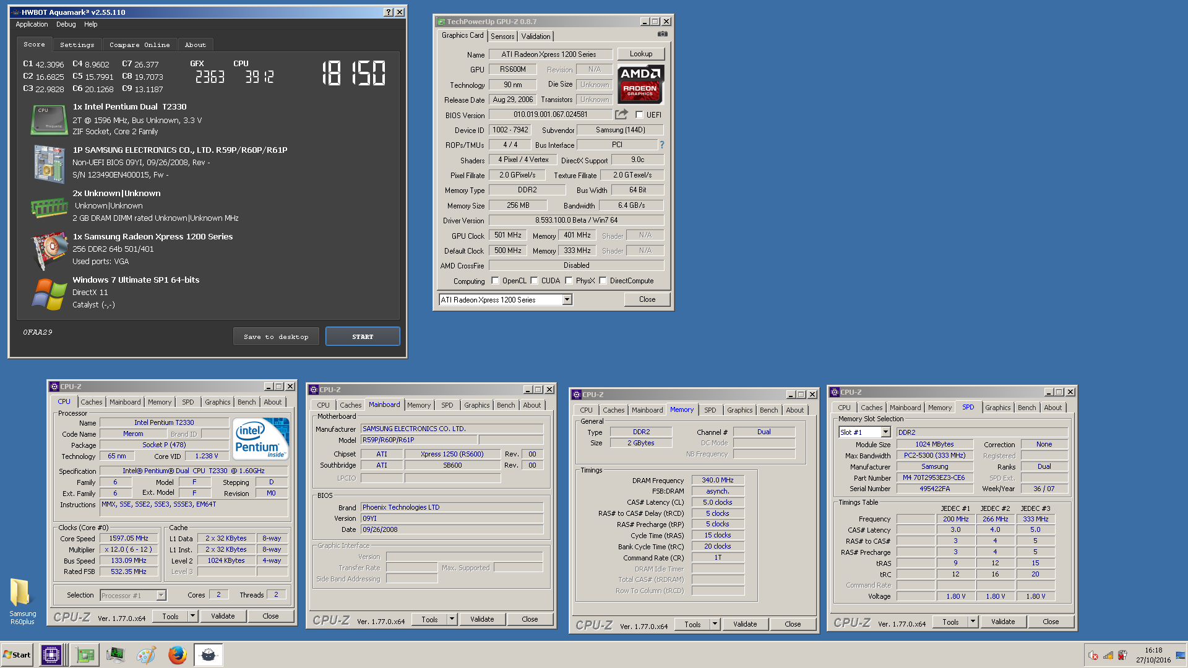Viewport: 1188px width, 668px height.
Task: Click the Close button in GPU-Z
Action: [x=647, y=299]
